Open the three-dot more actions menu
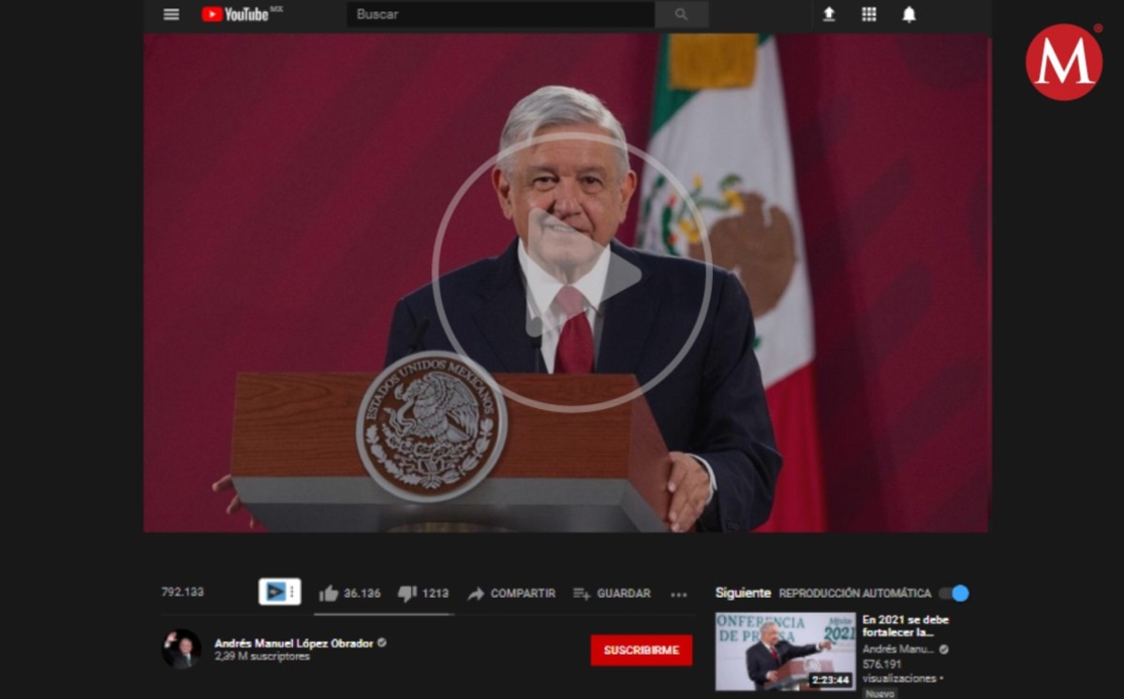The image size is (1124, 699). tap(679, 594)
